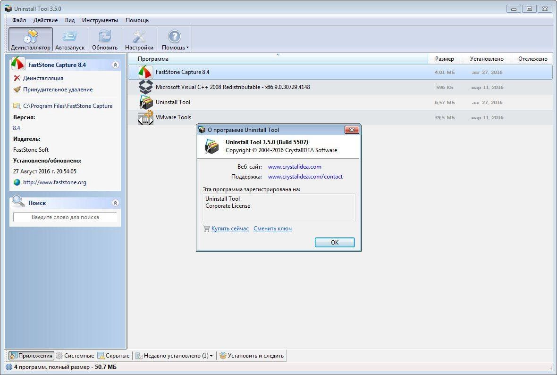Sort list by the Установлено column header
This screenshot has width=557, height=375.
click(487, 59)
